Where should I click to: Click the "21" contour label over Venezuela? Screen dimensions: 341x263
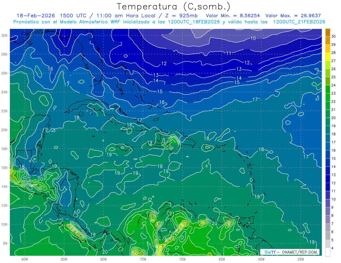[172, 213]
